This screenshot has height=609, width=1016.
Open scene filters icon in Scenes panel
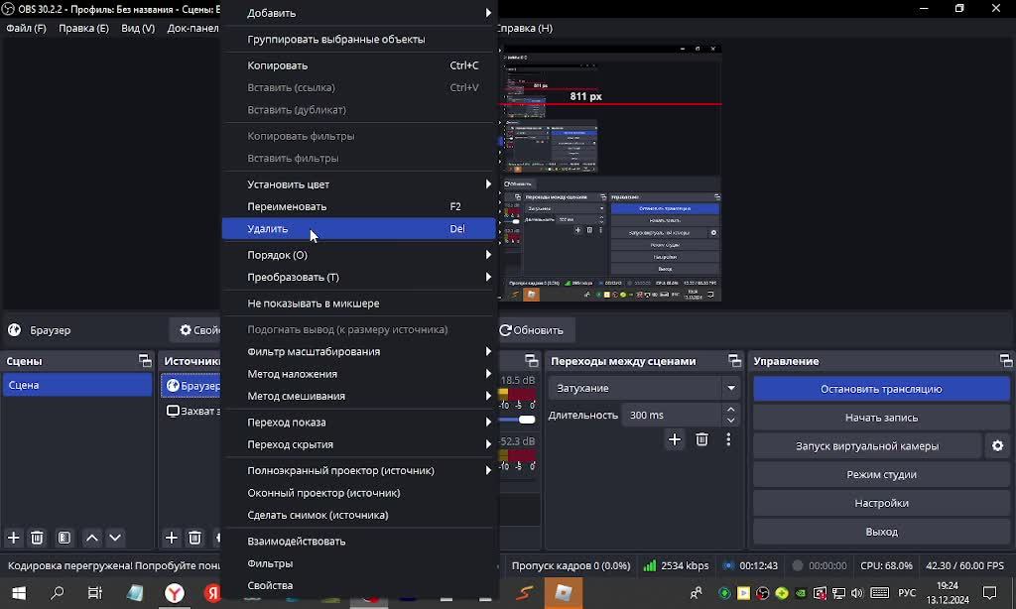(64, 538)
